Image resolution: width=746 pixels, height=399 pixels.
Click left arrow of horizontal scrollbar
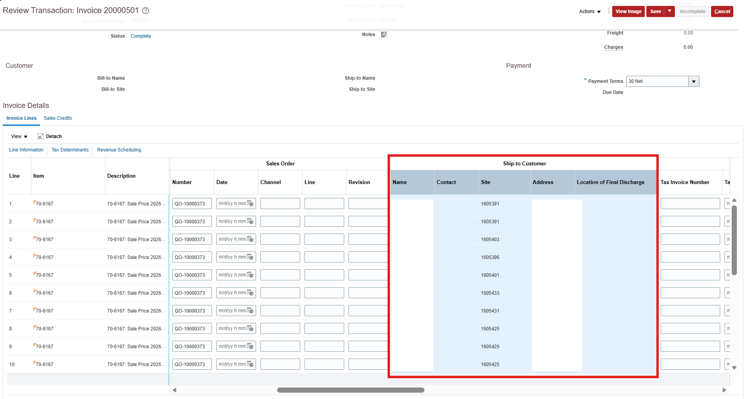pos(175,390)
